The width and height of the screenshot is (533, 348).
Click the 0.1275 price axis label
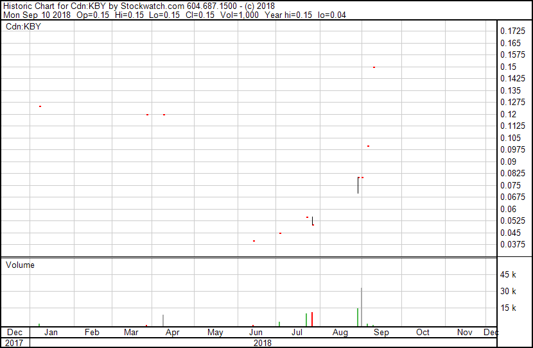(512, 102)
